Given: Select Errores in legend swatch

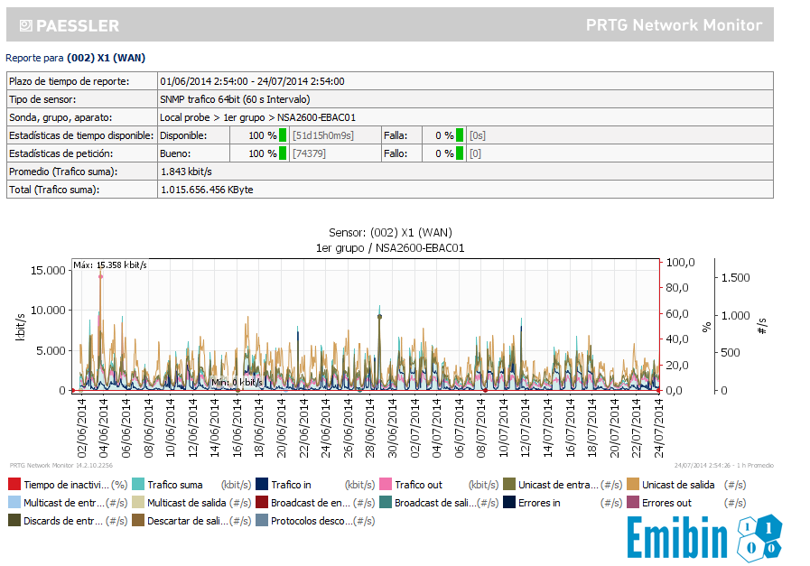Looking at the screenshot, I should pyautogui.click(x=509, y=503).
